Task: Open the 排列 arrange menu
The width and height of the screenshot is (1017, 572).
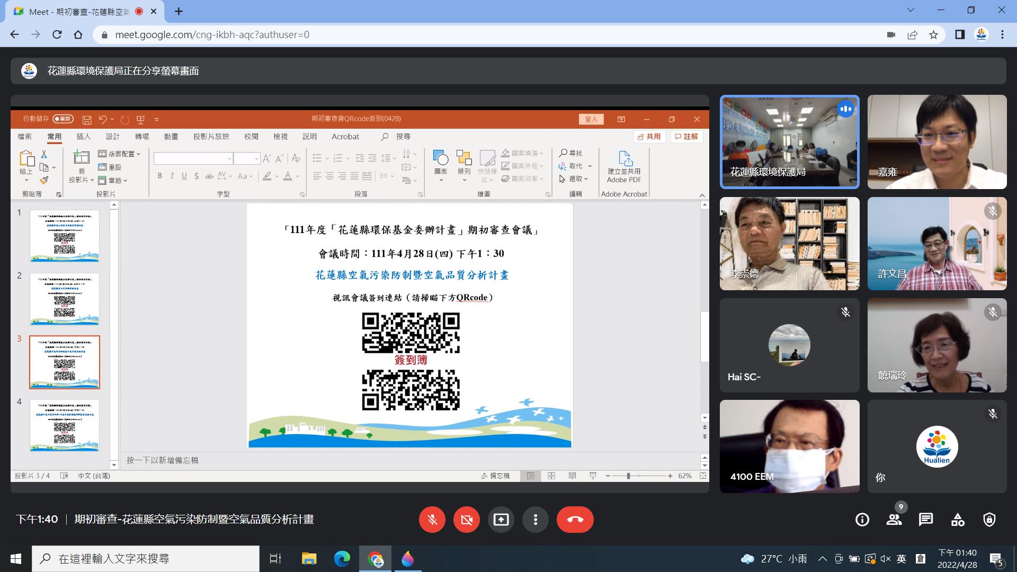Action: click(464, 166)
